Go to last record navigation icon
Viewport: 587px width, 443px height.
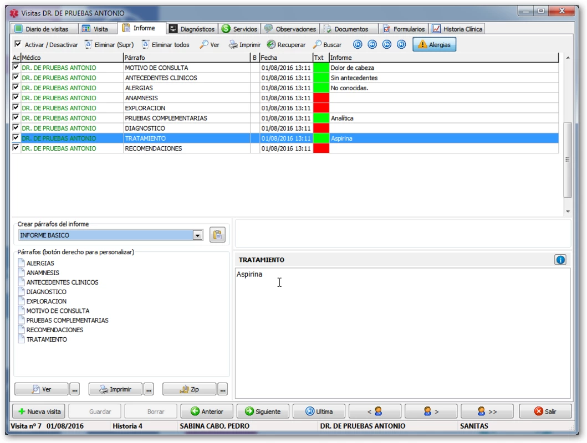401,44
